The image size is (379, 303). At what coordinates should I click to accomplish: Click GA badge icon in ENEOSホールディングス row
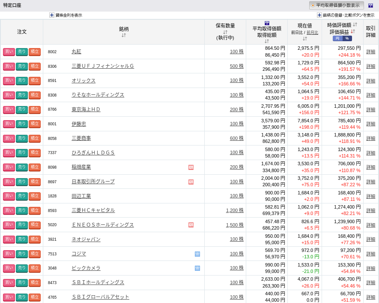(191, 225)
